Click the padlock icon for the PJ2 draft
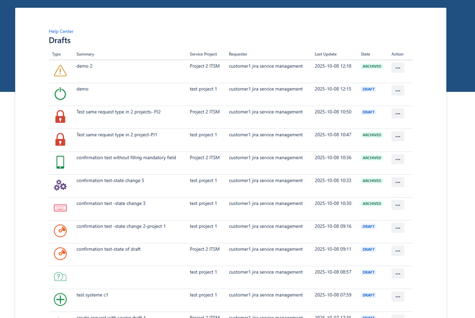The height and width of the screenshot is (318, 475). (x=60, y=116)
